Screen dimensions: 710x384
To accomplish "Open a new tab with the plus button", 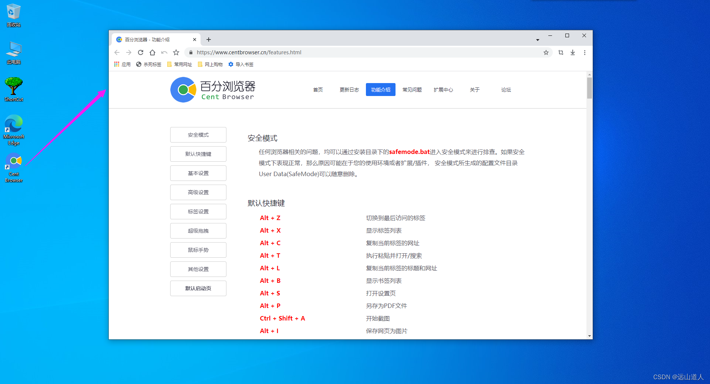I will click(209, 40).
